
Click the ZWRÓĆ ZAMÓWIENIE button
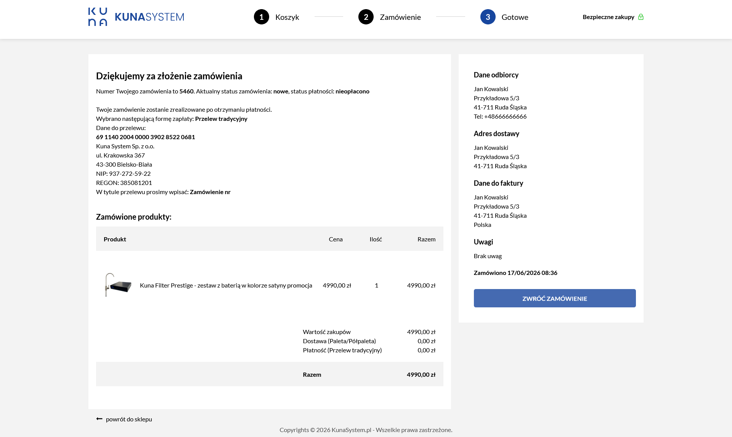tap(555, 298)
